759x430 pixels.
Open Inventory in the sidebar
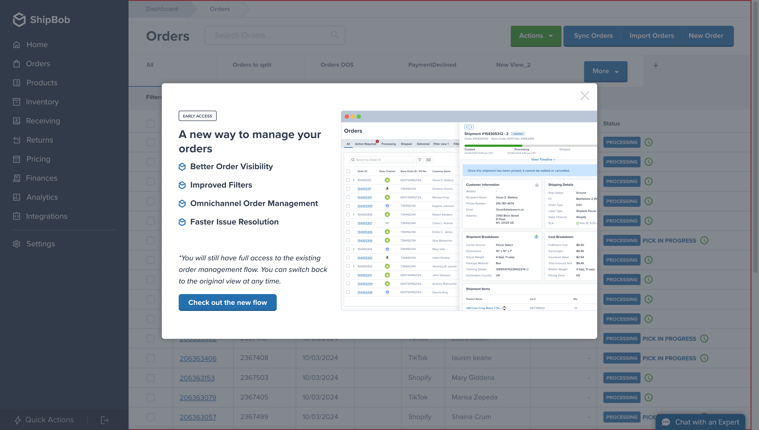click(x=36, y=102)
